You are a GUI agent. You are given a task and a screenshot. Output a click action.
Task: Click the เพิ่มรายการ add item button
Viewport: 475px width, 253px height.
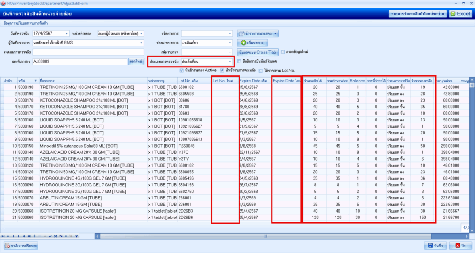253,43
